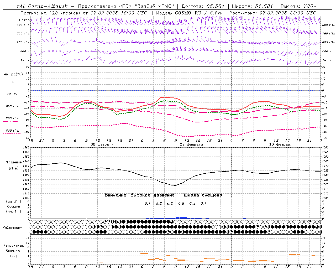This screenshot has width=336, height=269.
Task: Click the warning Внимание! Высокое давление – шкала смещена
Action: tap(163, 195)
